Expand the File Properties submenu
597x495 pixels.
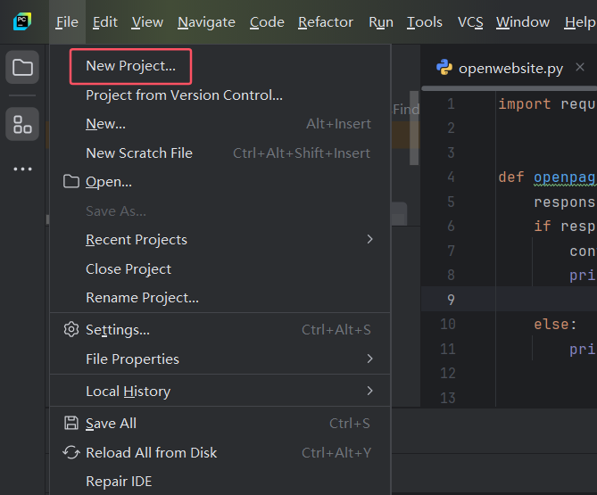click(369, 359)
